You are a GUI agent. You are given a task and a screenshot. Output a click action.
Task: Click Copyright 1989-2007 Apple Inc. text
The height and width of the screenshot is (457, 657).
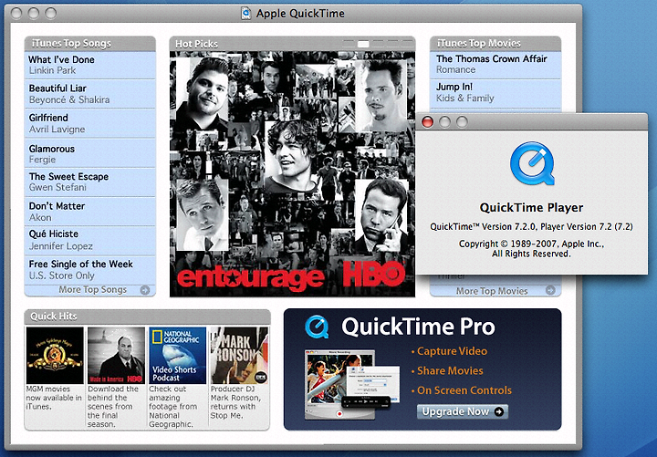pos(531,248)
